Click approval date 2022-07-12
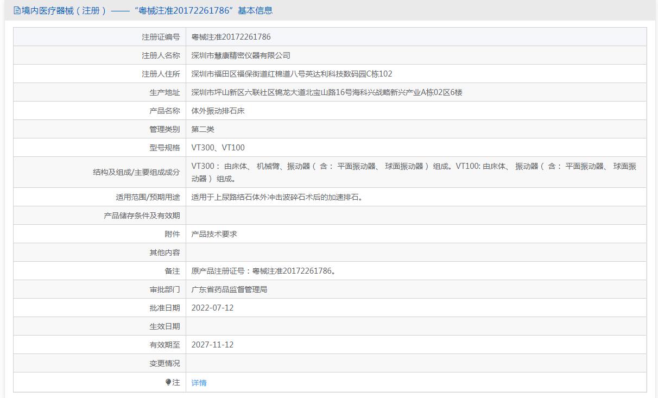This screenshot has width=658, height=398. click(x=212, y=308)
